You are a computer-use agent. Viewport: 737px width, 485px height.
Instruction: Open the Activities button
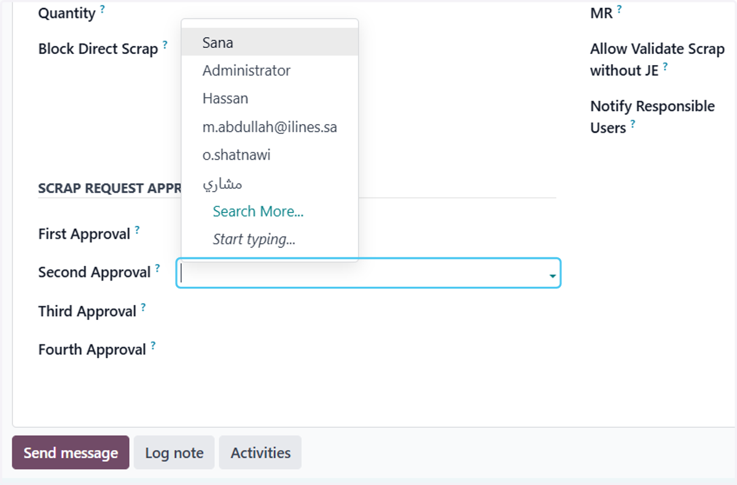tap(260, 452)
